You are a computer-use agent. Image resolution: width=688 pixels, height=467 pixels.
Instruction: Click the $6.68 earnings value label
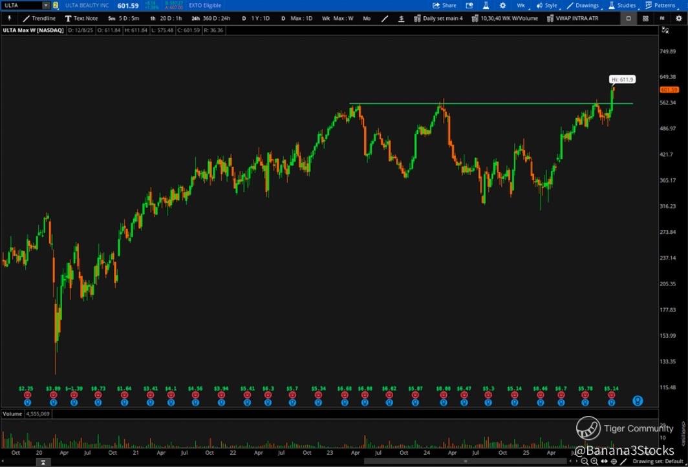tap(345, 388)
